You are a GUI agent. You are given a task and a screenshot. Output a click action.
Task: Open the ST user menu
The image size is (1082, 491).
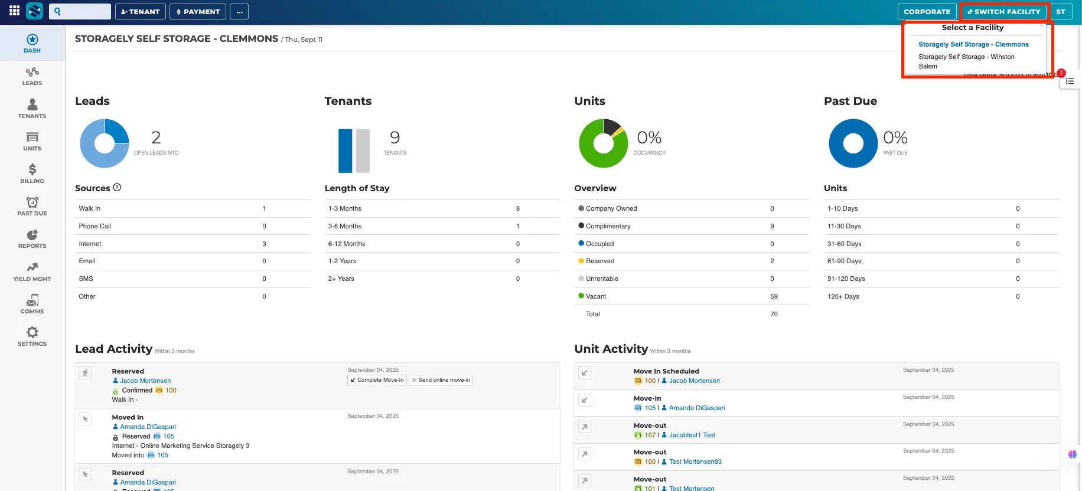click(1061, 12)
